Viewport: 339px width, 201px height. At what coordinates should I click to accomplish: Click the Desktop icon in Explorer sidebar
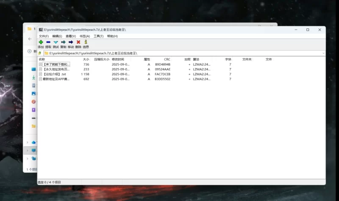[x=33, y=69]
